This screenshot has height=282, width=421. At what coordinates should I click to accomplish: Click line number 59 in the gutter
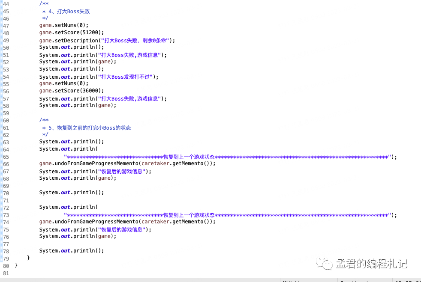[6, 113]
